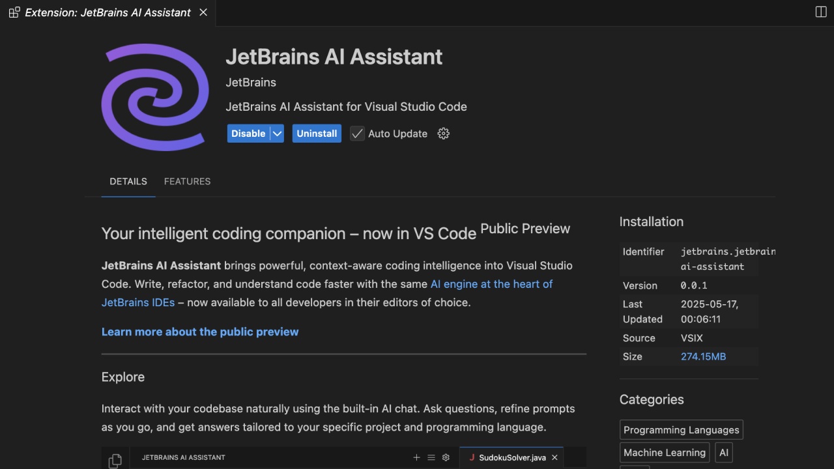Viewport: 834px width, 469px height.
Task: Switch to the FEATURES tab
Action: click(187, 181)
